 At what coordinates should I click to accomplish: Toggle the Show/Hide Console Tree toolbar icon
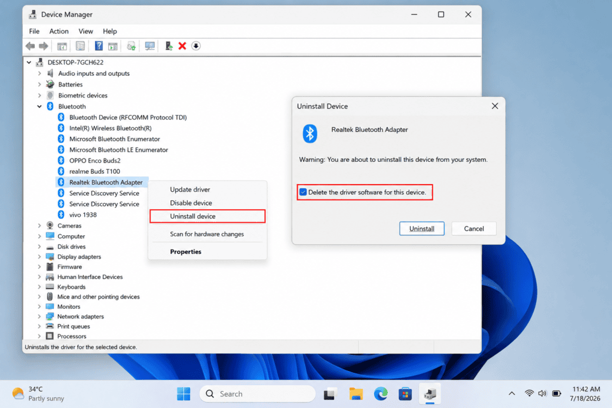(x=62, y=46)
